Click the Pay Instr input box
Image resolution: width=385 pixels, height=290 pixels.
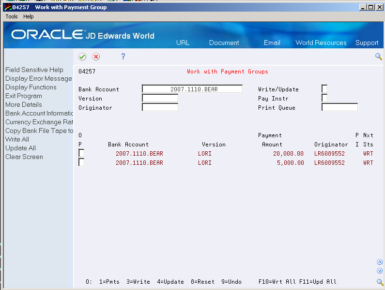coord(324,98)
